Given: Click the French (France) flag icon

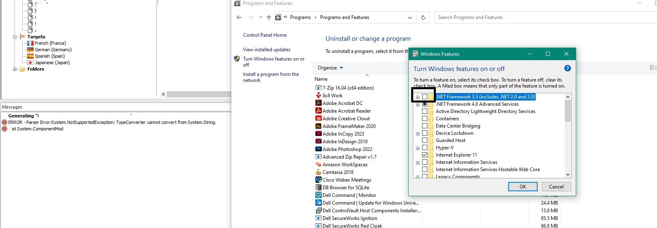Looking at the screenshot, I should point(30,43).
